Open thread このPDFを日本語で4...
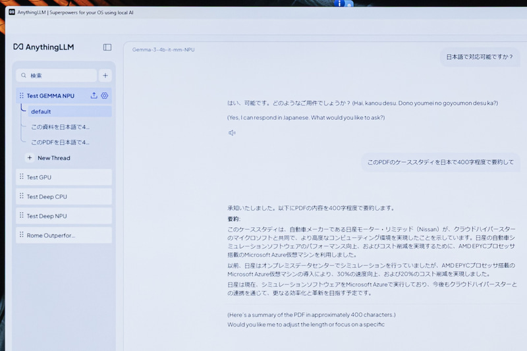This screenshot has height=351, width=527. click(x=61, y=142)
